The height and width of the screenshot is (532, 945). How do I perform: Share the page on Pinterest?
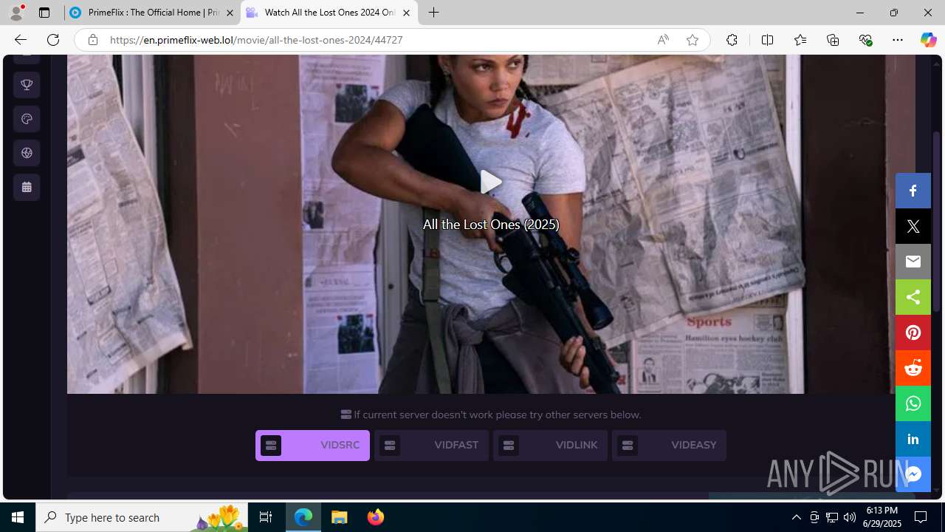(913, 332)
